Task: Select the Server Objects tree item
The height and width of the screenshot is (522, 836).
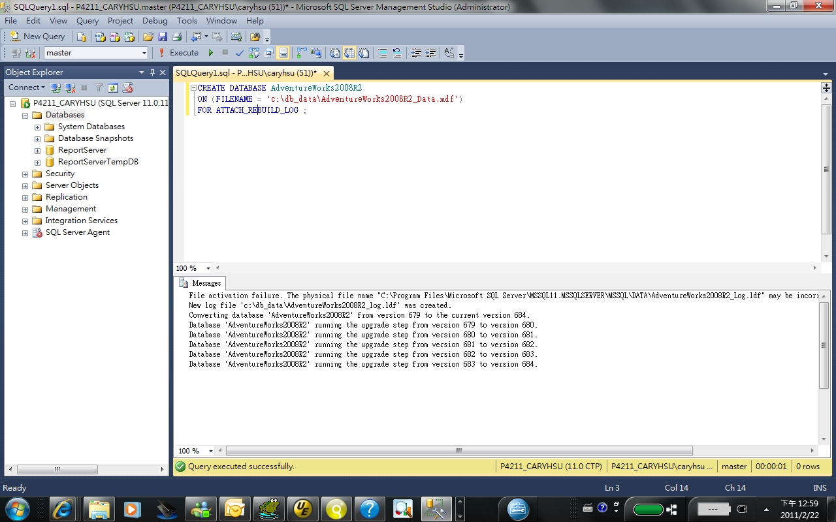Action: 72,185
